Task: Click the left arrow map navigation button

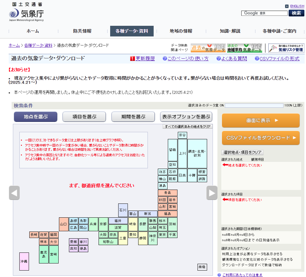Action: 14,193
